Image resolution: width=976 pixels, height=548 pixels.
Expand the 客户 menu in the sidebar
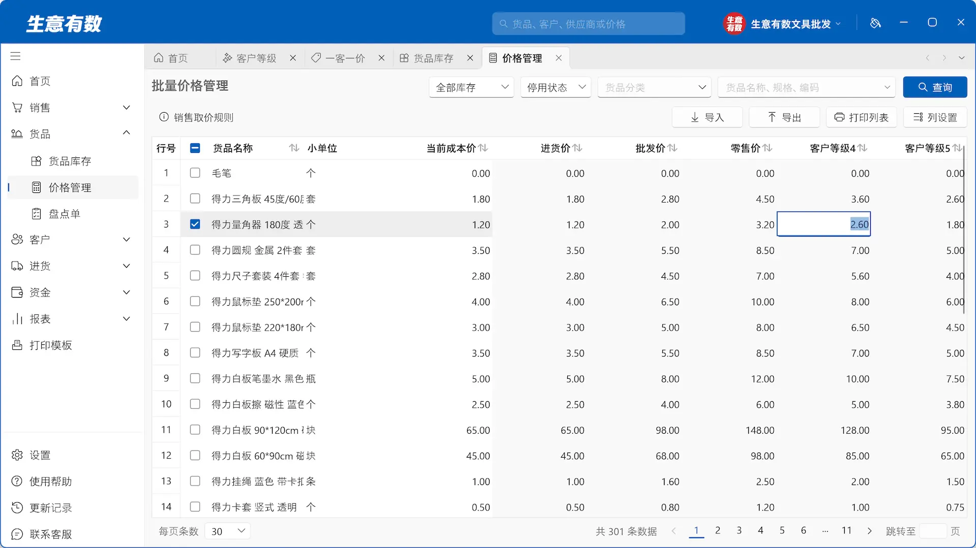pyautogui.click(x=127, y=240)
